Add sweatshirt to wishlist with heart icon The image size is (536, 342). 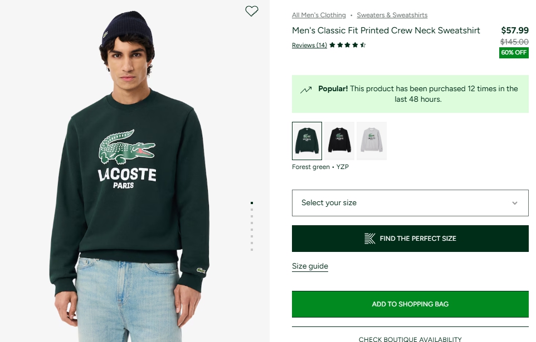coord(252,11)
